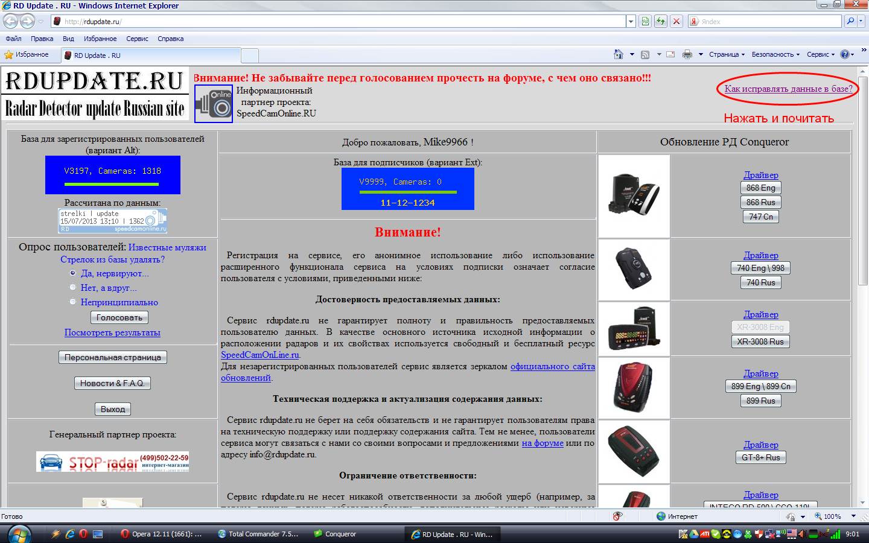Click the RSS feeds icon
The width and height of the screenshot is (869, 543).
coord(645,54)
